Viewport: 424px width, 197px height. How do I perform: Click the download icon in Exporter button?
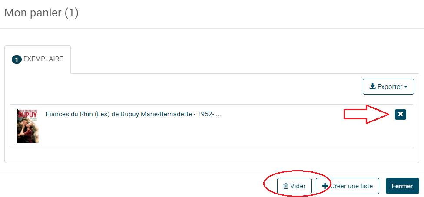pos(373,87)
